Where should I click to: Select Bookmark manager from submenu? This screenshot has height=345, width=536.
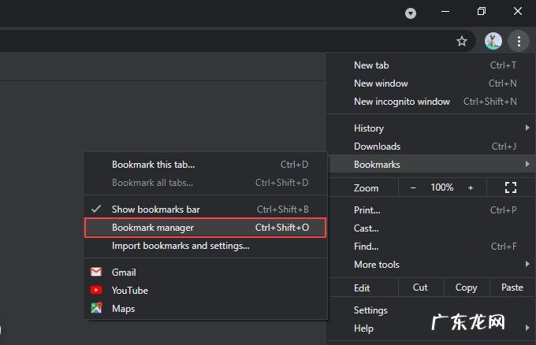coord(153,228)
